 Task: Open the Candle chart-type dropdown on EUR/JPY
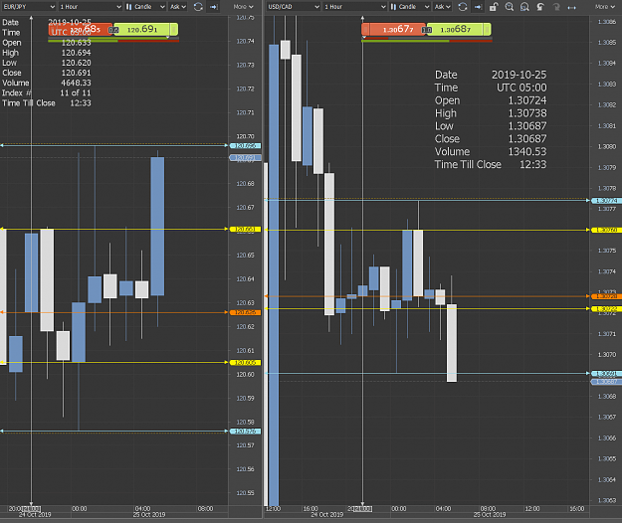click(145, 6)
